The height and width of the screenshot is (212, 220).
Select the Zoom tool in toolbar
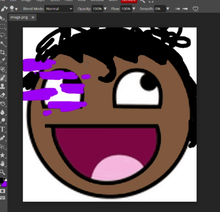[x=2, y=172]
